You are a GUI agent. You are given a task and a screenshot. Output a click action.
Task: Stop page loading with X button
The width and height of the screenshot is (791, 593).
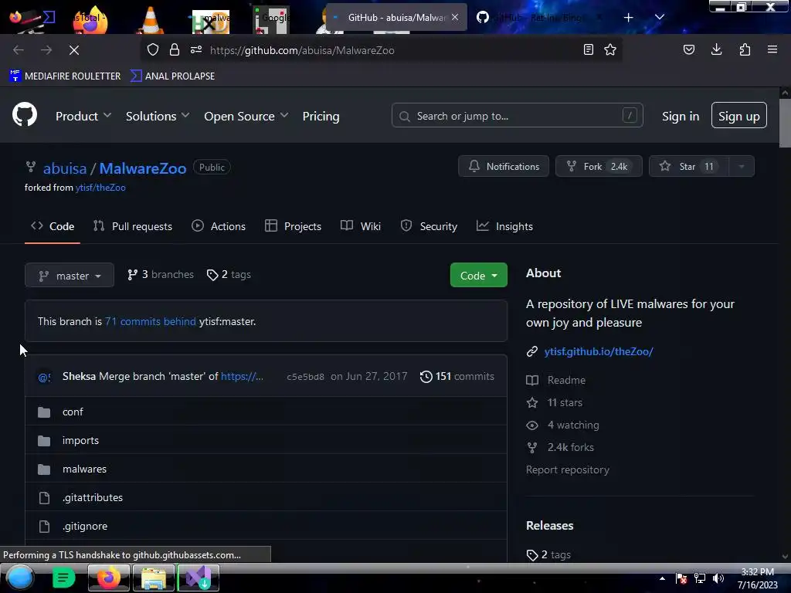click(74, 50)
